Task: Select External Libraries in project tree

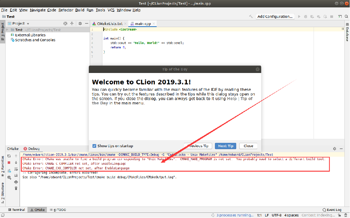Action: click(30, 35)
